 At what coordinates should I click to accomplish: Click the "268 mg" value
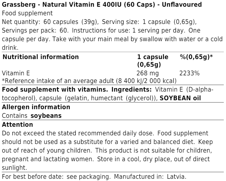pos(146,73)
